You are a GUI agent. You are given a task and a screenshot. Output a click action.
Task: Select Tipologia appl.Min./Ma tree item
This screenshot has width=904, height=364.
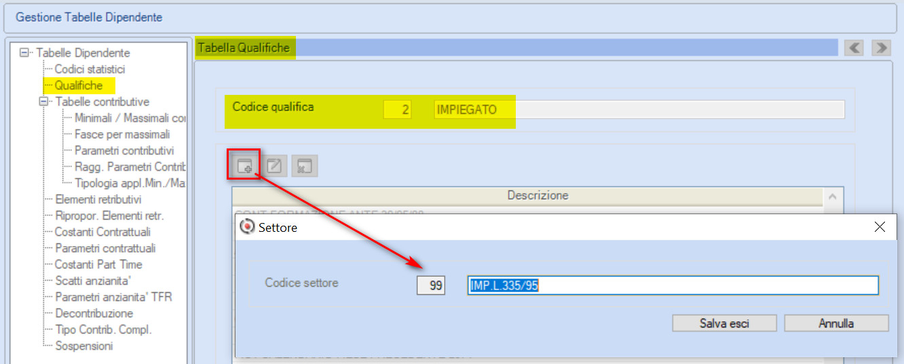click(130, 183)
